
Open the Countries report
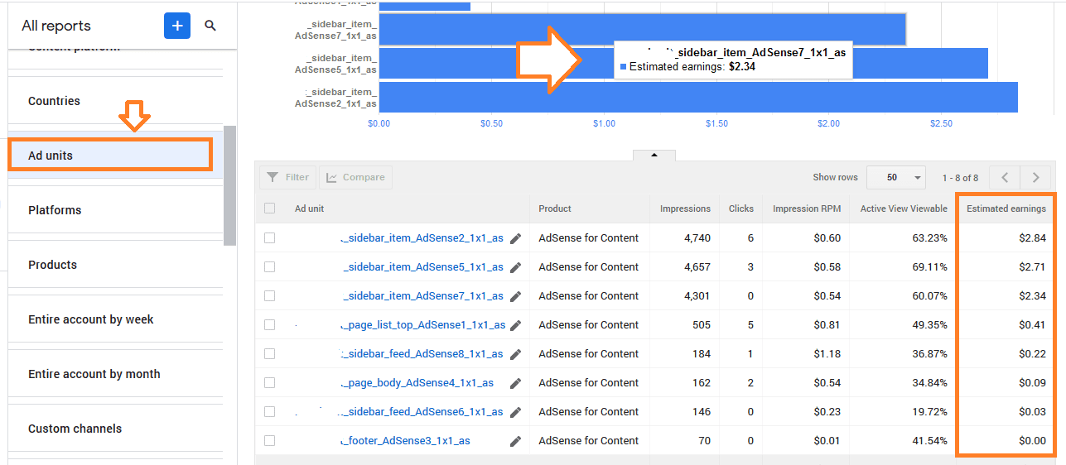(x=115, y=101)
